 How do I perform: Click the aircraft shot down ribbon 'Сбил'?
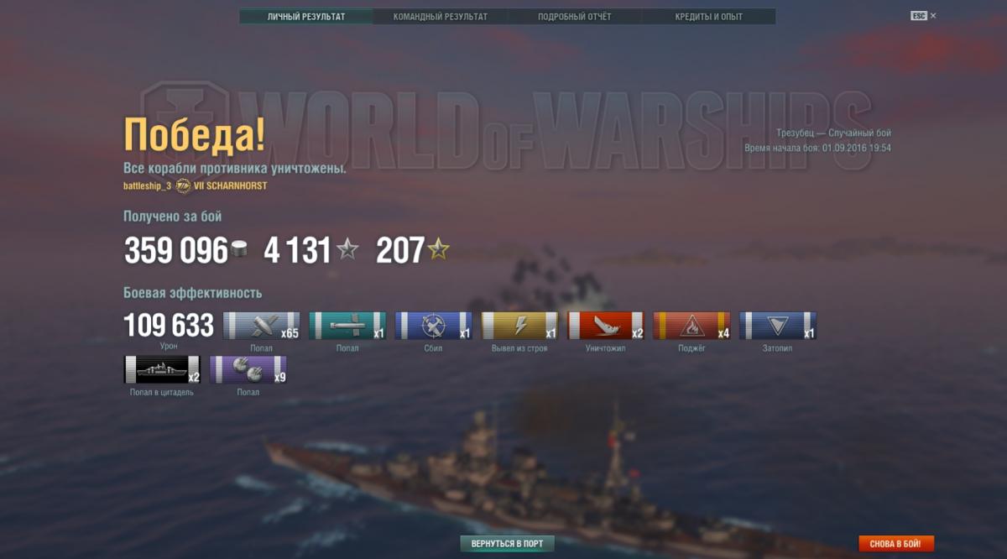[433, 326]
